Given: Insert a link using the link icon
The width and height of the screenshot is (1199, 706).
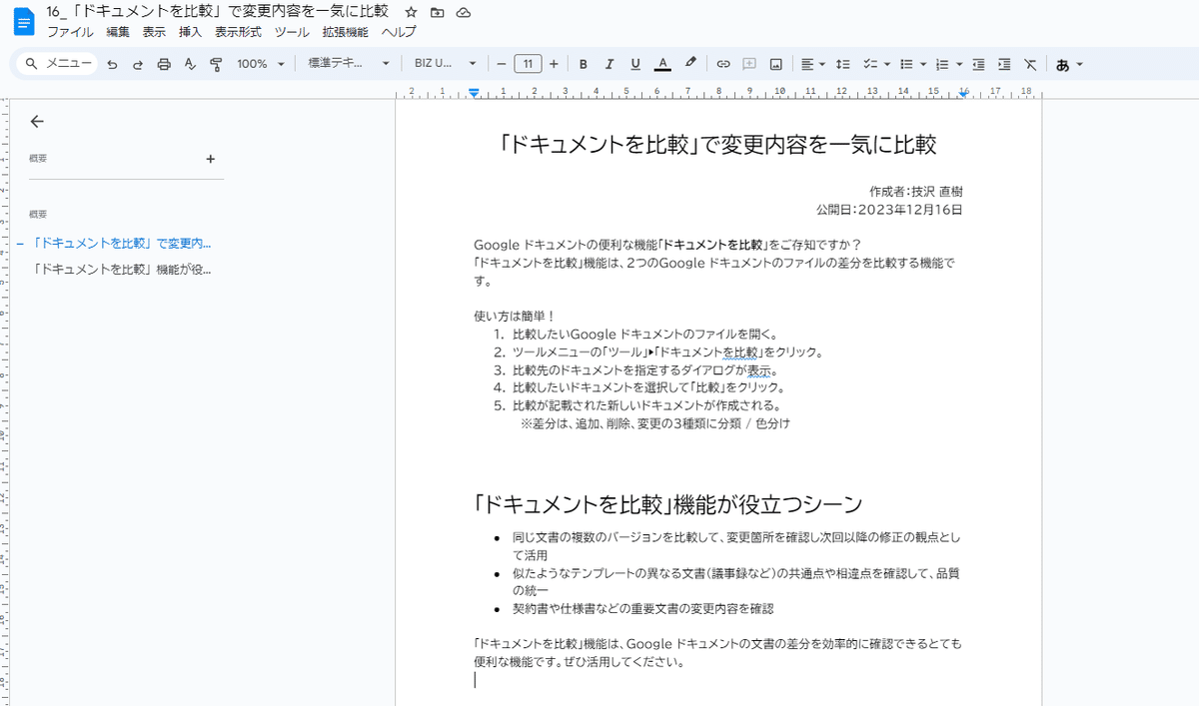Looking at the screenshot, I should pyautogui.click(x=723, y=64).
